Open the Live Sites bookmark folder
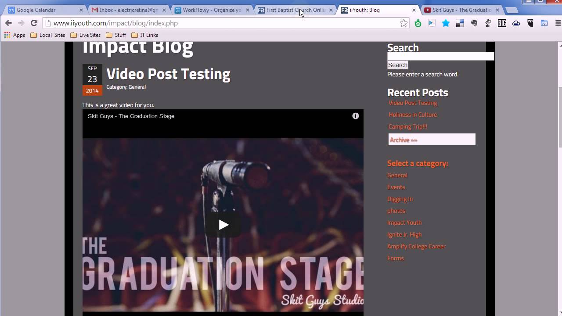Image resolution: width=562 pixels, height=316 pixels. coord(86,35)
